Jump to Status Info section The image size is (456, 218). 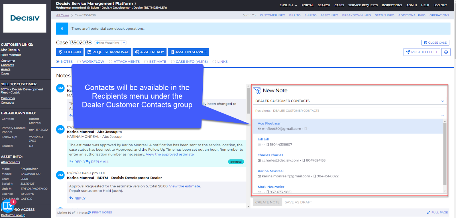pyautogui.click(x=384, y=15)
